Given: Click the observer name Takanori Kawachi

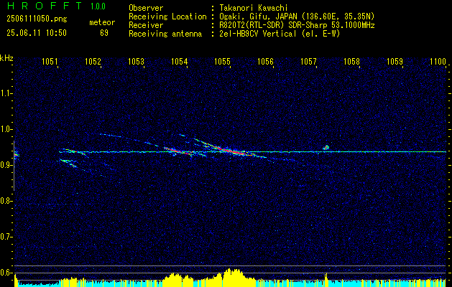Looking at the screenshot, I should click(x=253, y=8).
